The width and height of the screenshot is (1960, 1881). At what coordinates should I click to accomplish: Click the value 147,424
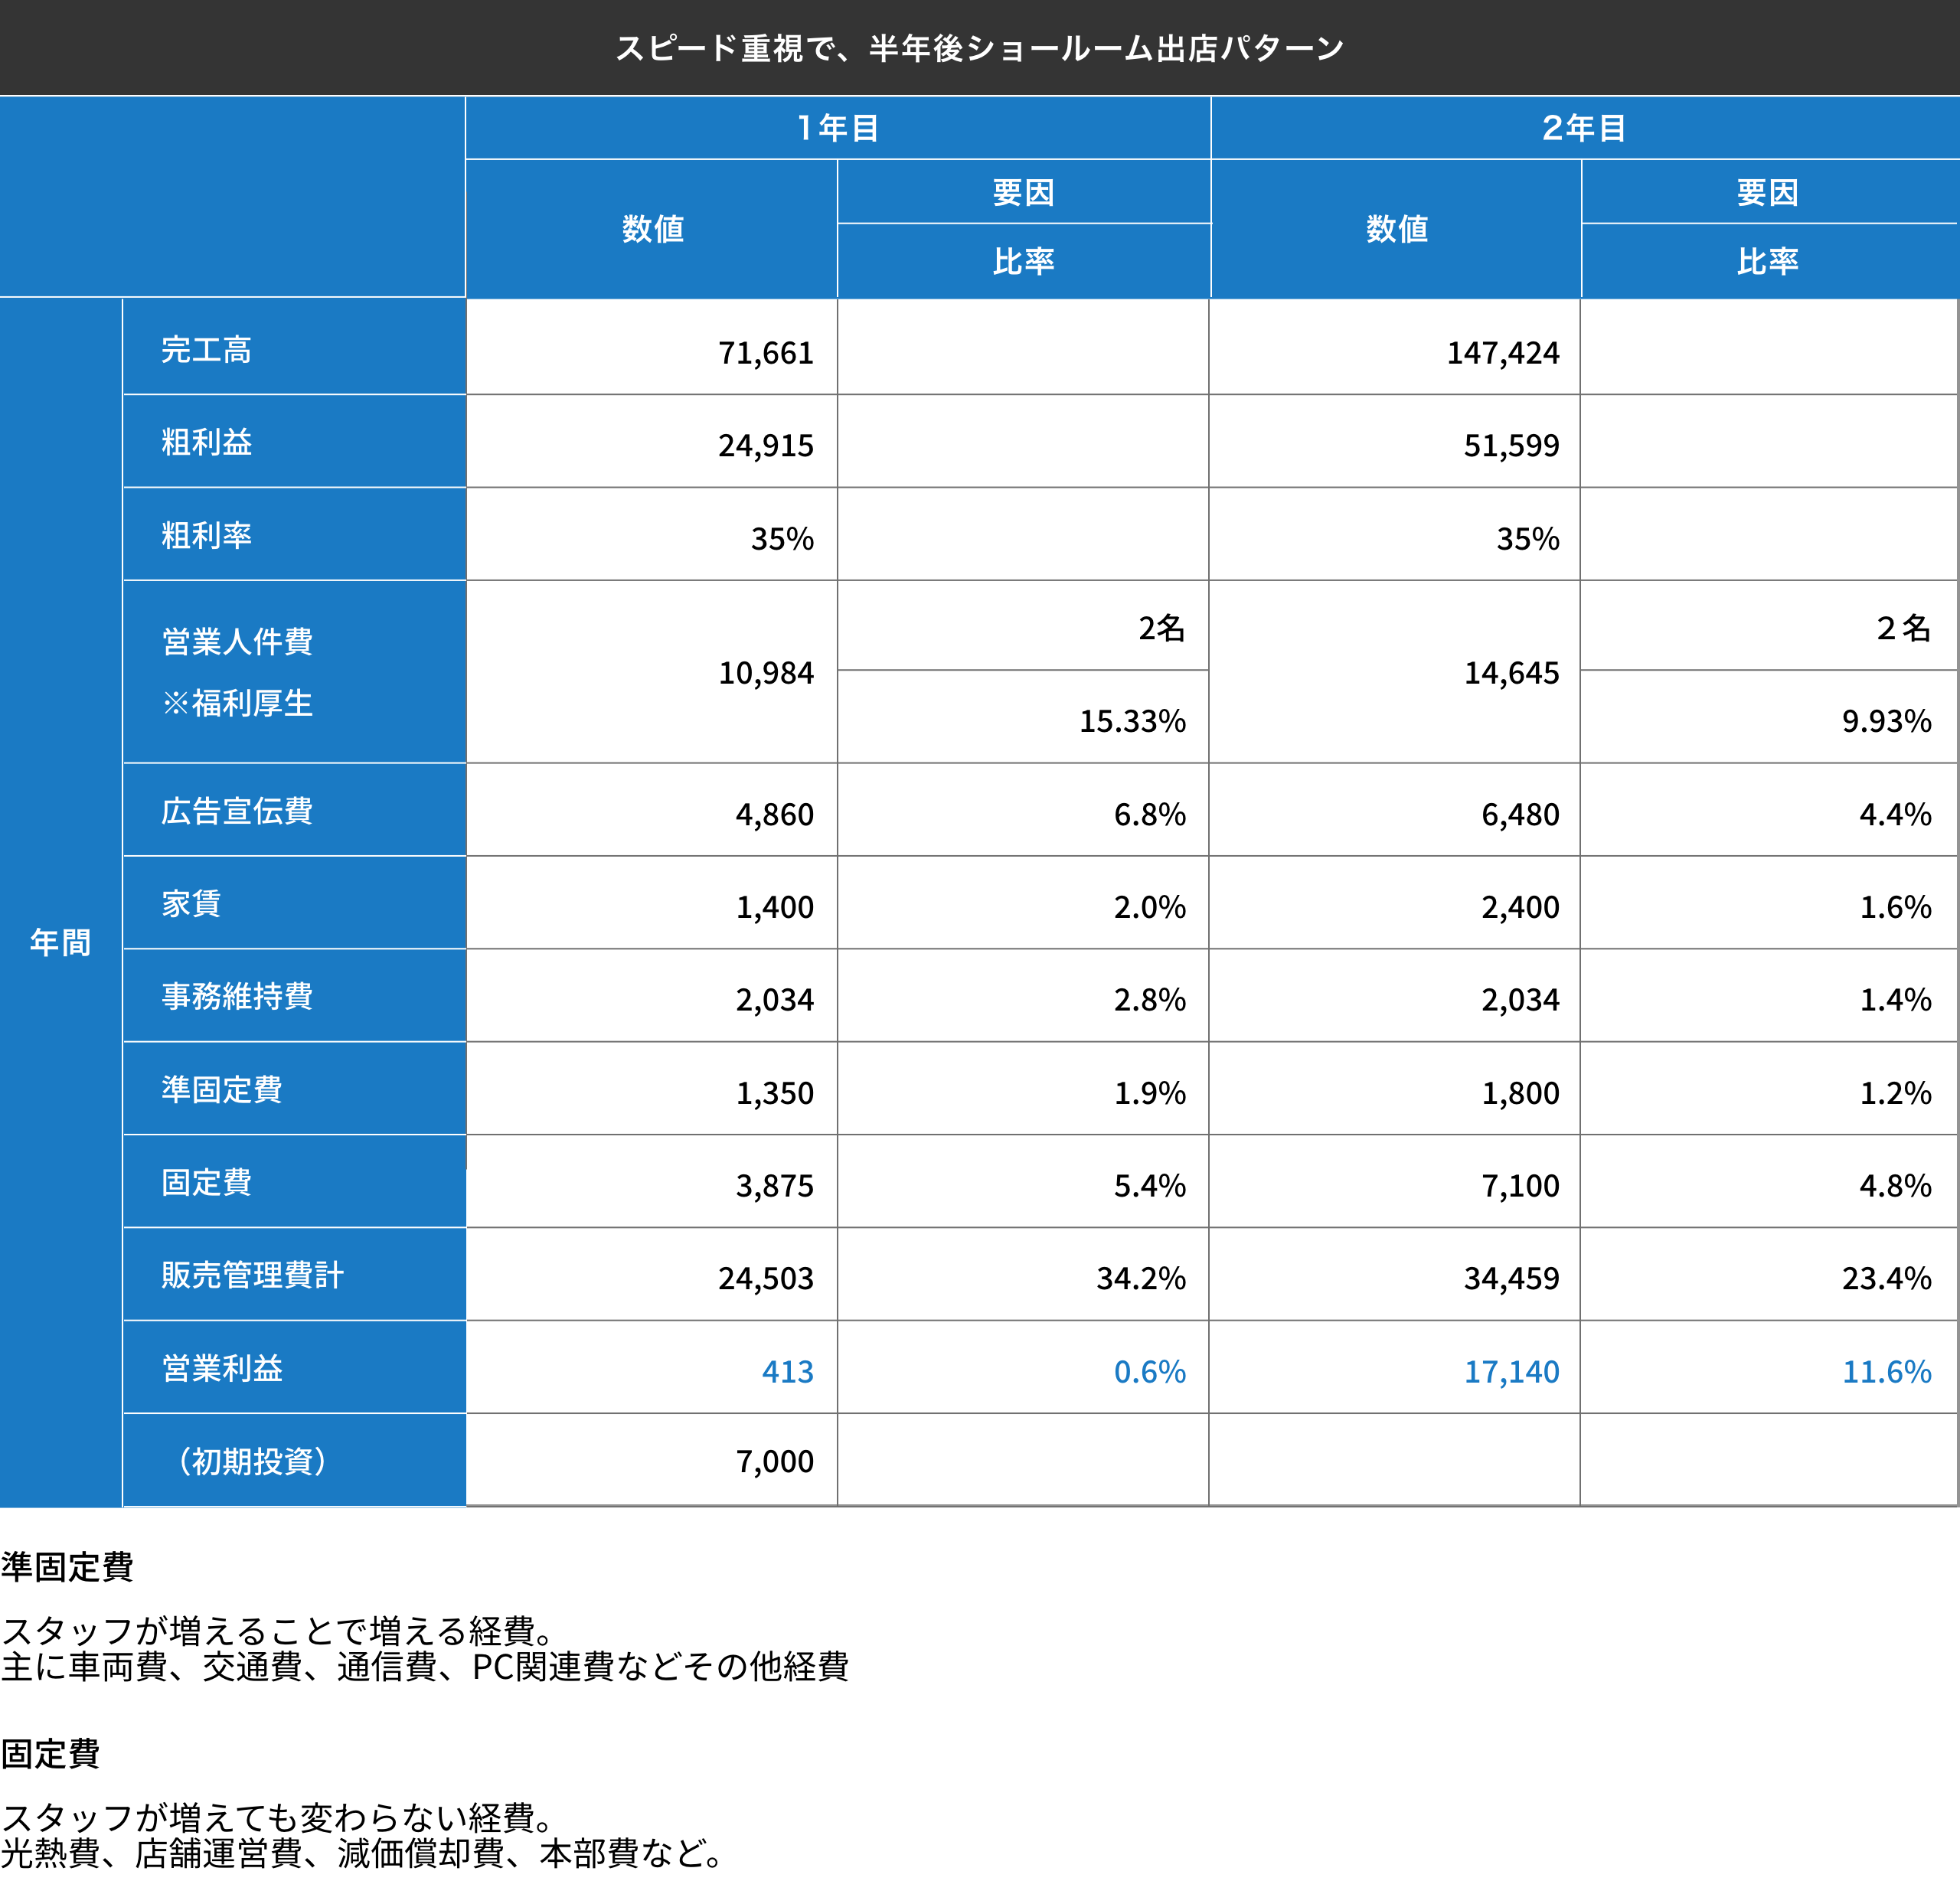click(x=1503, y=353)
